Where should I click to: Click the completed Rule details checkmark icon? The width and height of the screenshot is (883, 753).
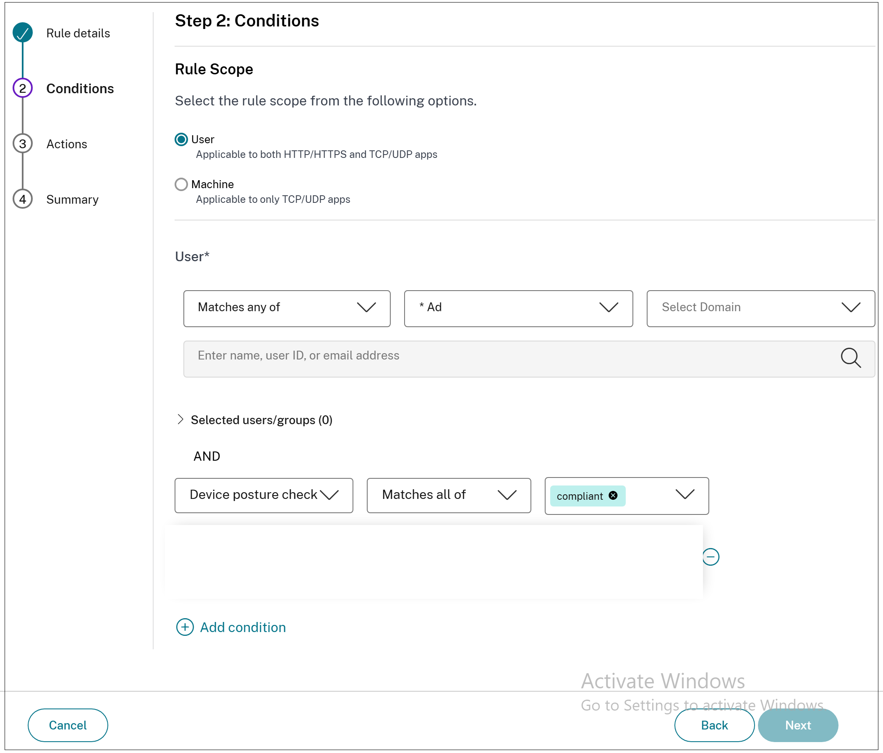(x=23, y=33)
